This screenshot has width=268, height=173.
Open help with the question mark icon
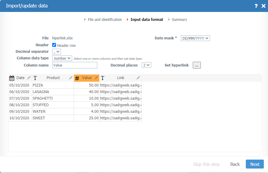pyautogui.click(x=256, y=6)
